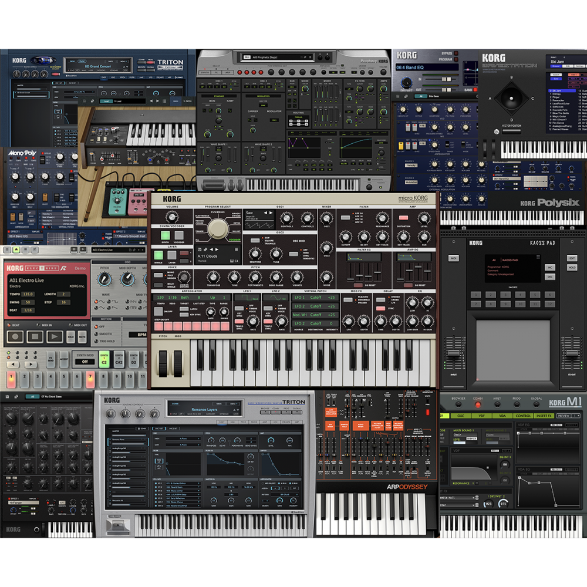Image resolution: width=587 pixels, height=587 pixels.
Task: Open Electribe Synth Mod Off selector
Action: pos(85,362)
